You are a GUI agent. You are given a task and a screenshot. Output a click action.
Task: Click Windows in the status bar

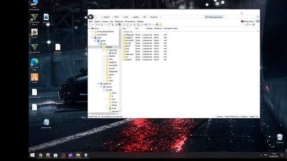(x=244, y=116)
